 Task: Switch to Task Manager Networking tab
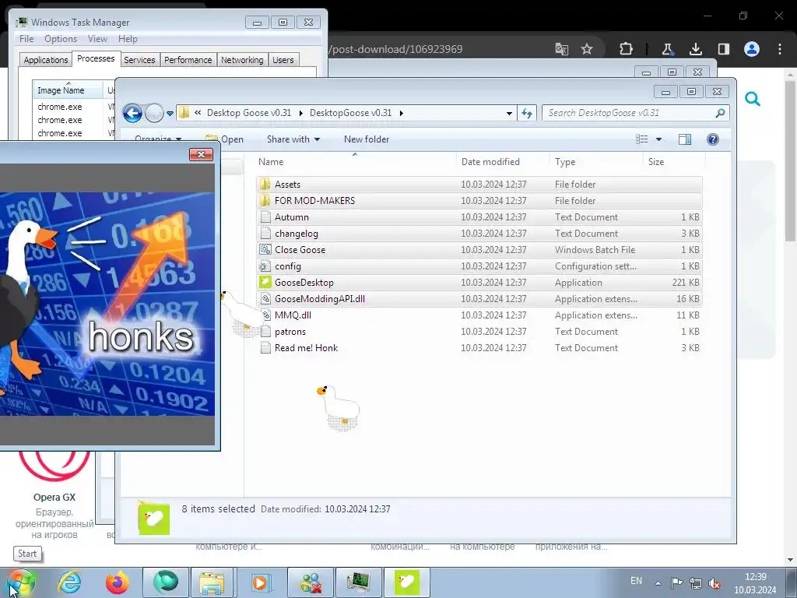pos(242,60)
